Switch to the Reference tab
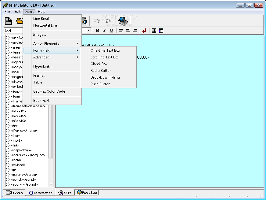This screenshot has width=266, height=200. click(40, 193)
